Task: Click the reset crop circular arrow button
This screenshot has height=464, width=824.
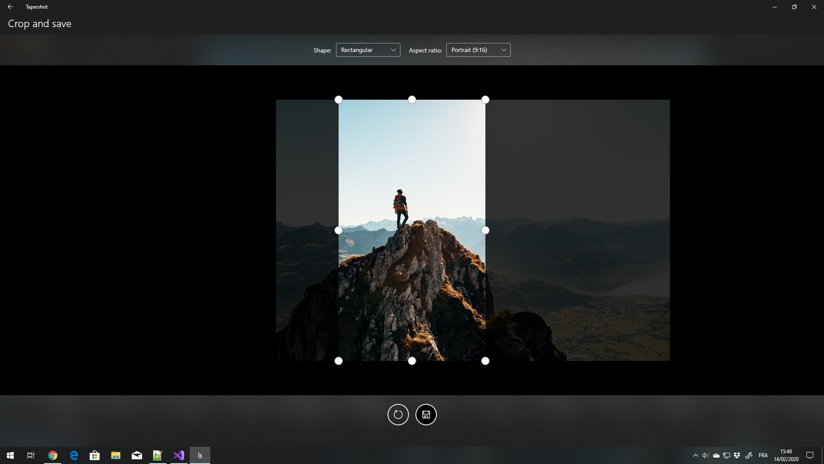Action: (398, 415)
